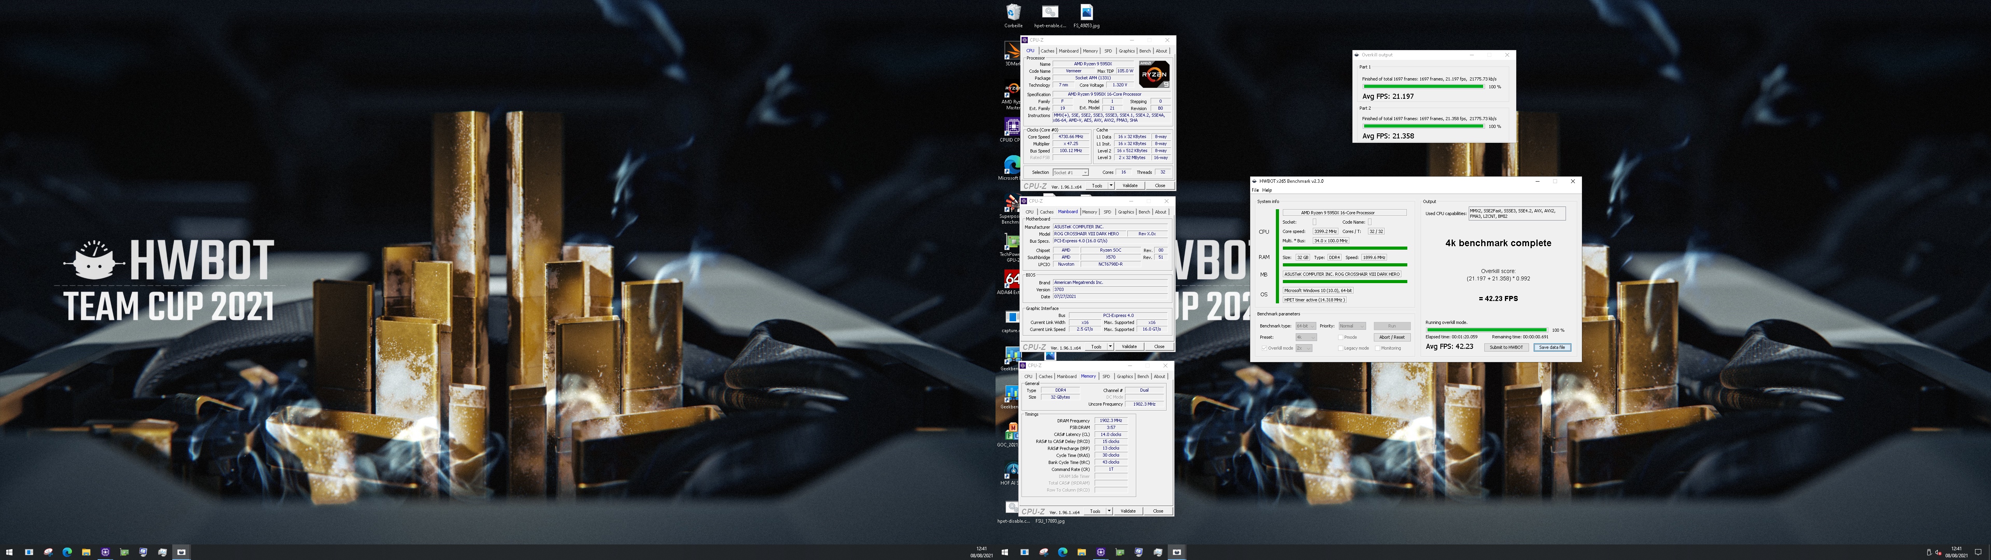This screenshot has width=1991, height=560.
Task: Open Tools dropdown arrow in Memory CPU-Z window
Action: tap(1109, 511)
